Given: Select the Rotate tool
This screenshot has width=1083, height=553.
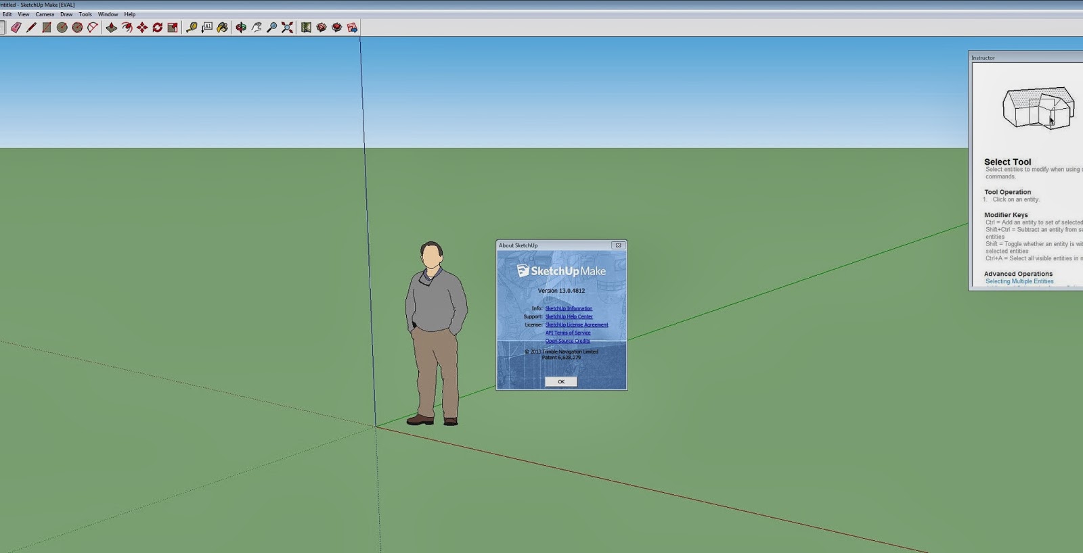Looking at the screenshot, I should click(x=158, y=28).
